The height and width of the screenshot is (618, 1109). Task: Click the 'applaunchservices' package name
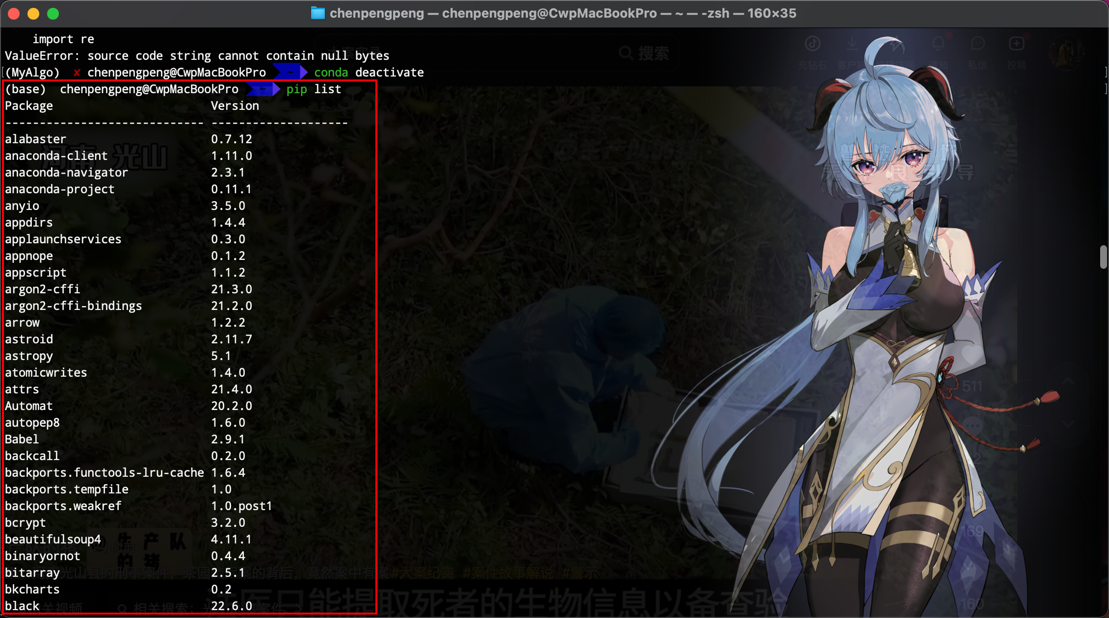(63, 239)
